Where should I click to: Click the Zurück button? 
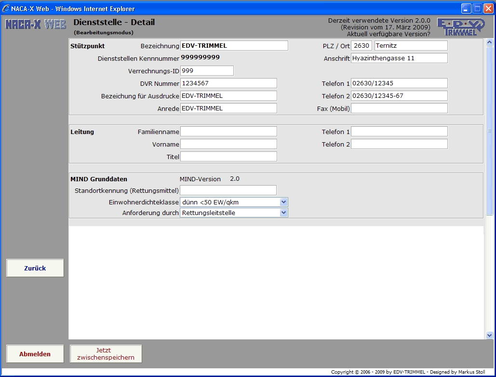[x=35, y=268]
